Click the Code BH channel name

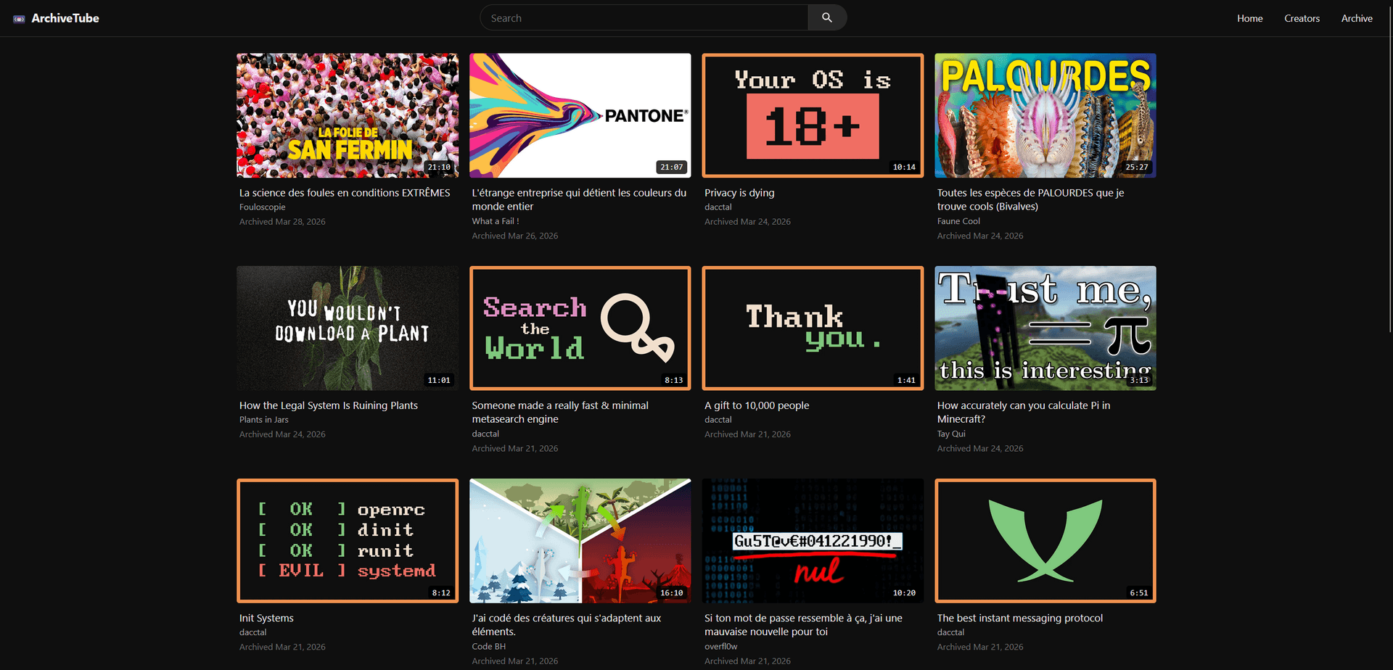tap(488, 646)
